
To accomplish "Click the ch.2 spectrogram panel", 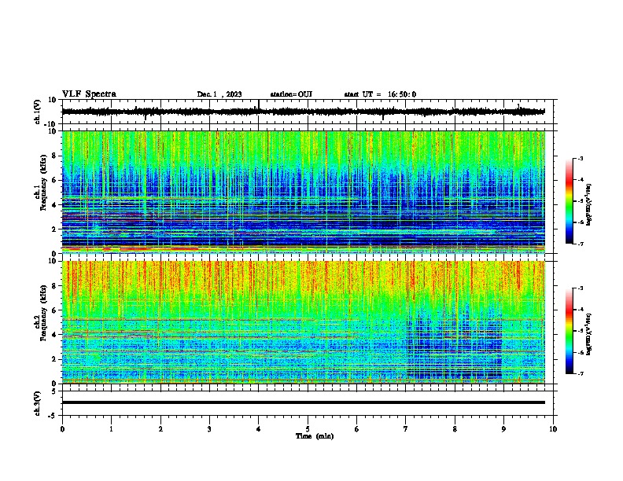I will [x=303, y=322].
